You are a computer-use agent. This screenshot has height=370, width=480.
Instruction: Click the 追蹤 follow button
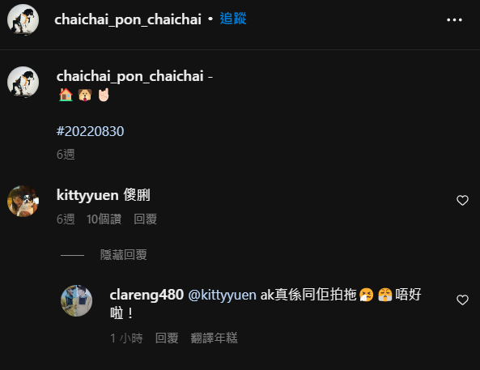click(x=233, y=19)
